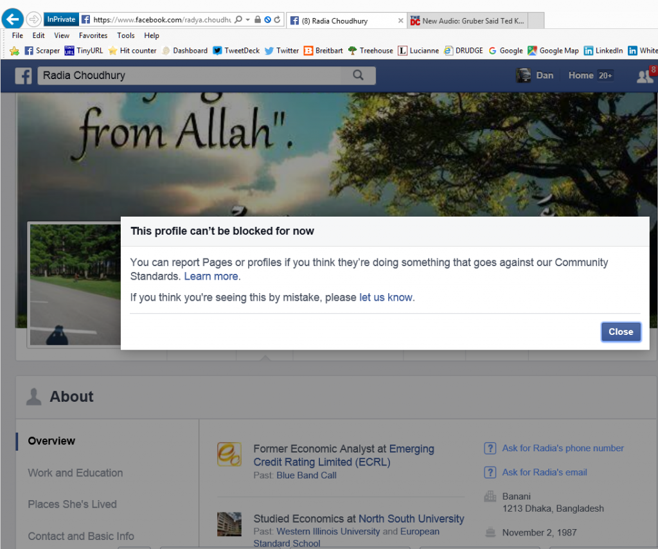Click the tracking protection blocked icon

267,20
